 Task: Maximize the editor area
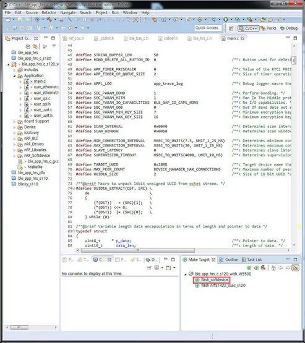[x=295, y=38]
